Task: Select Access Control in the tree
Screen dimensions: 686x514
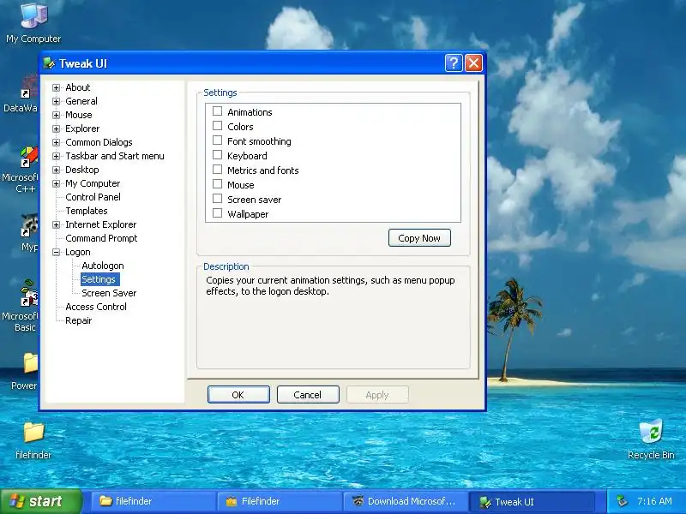Action: pos(96,307)
